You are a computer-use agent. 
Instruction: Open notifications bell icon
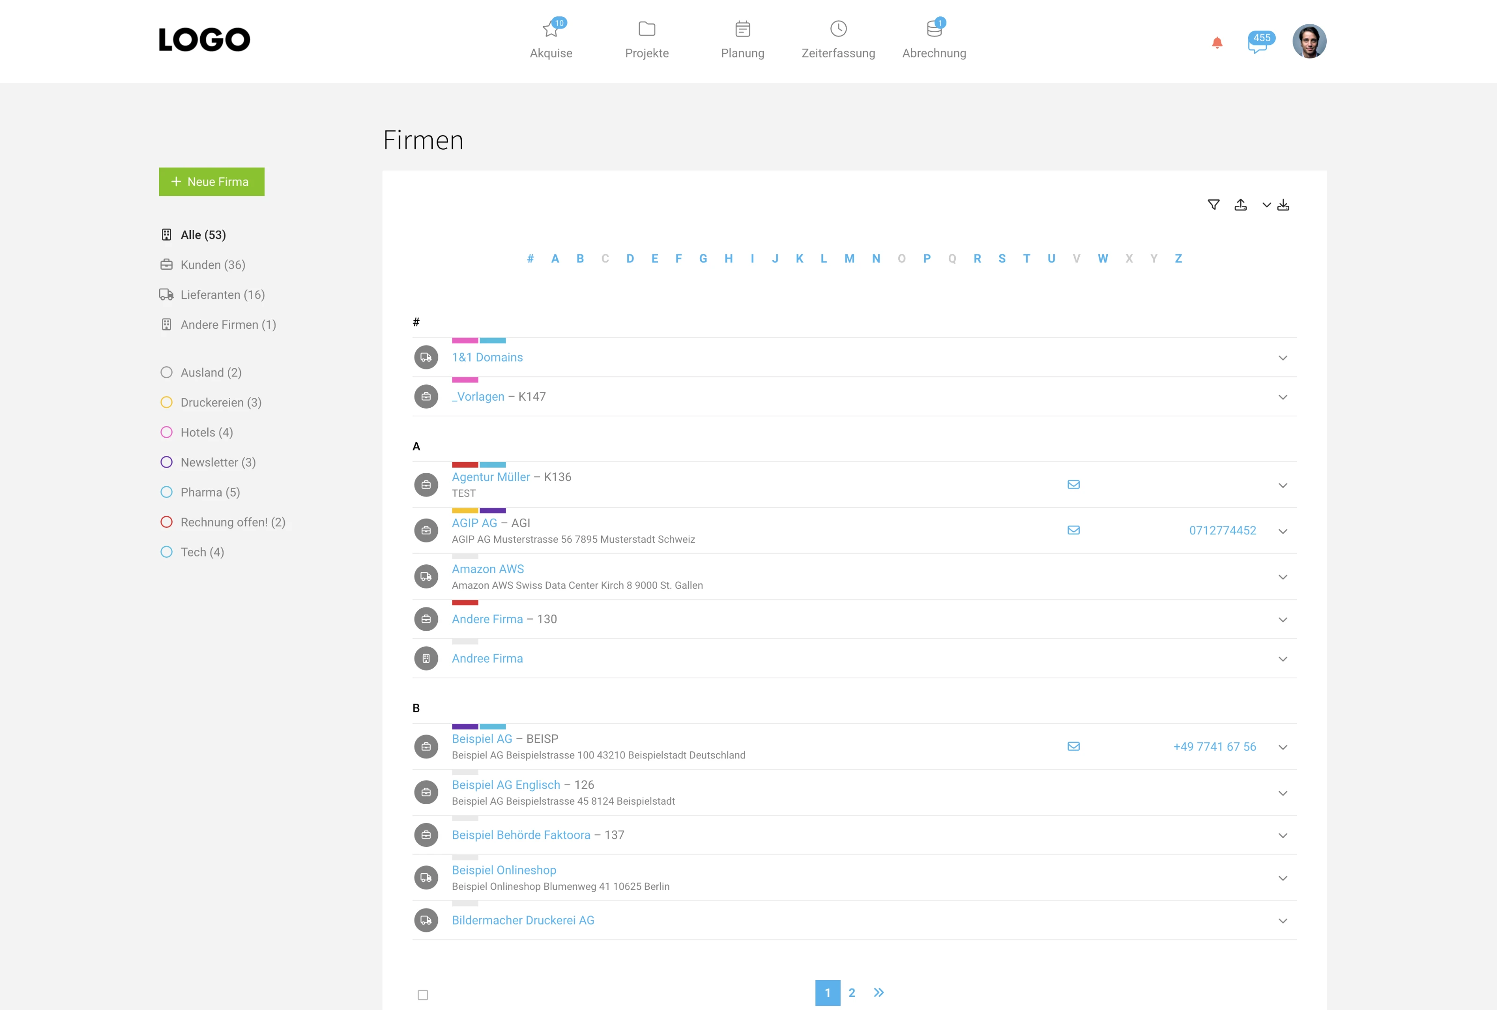pos(1217,43)
